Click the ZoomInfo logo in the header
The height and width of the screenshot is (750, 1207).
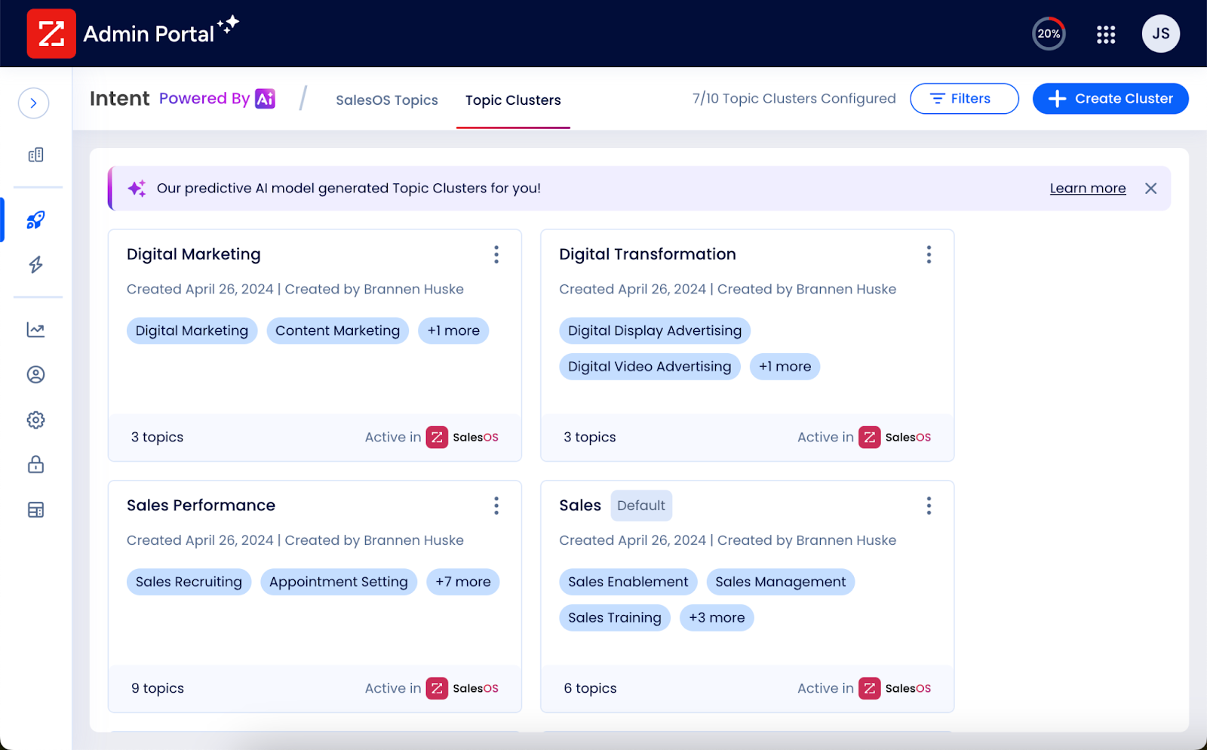(x=51, y=33)
